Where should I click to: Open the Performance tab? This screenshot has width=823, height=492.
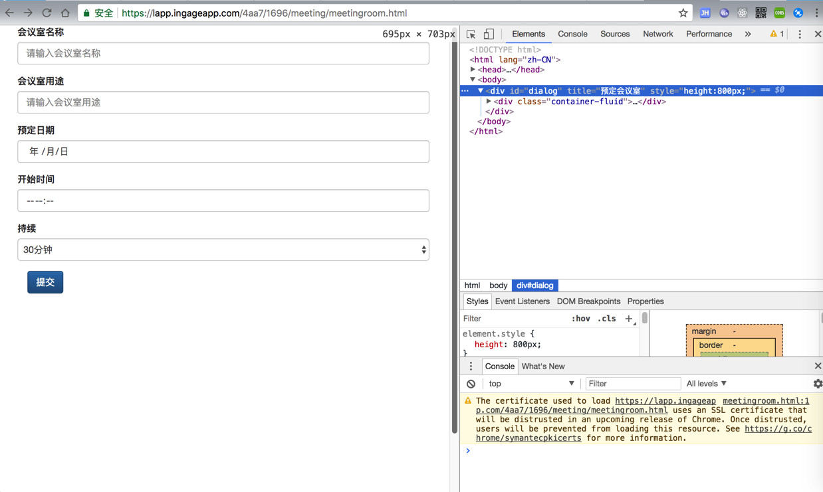709,34
